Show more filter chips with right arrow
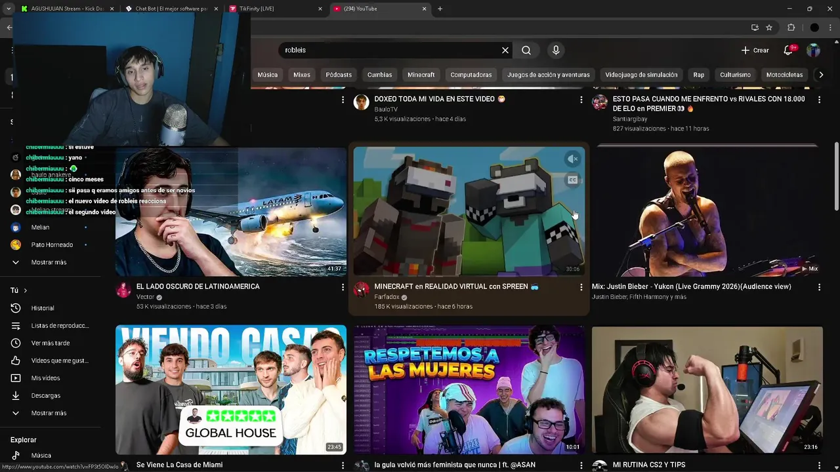Viewport: 840px width, 472px height. [821, 75]
